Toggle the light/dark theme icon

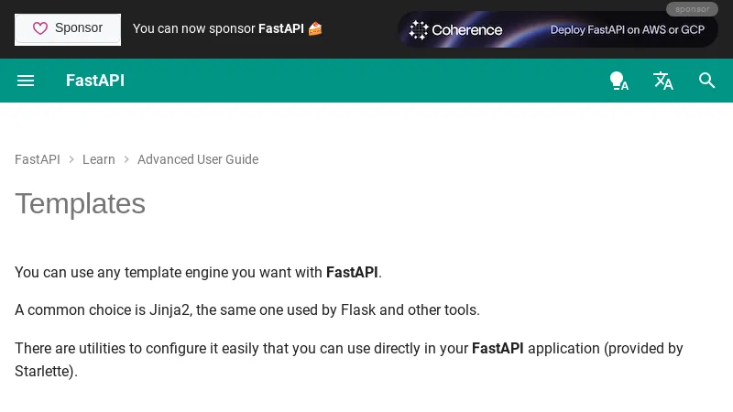(x=618, y=81)
